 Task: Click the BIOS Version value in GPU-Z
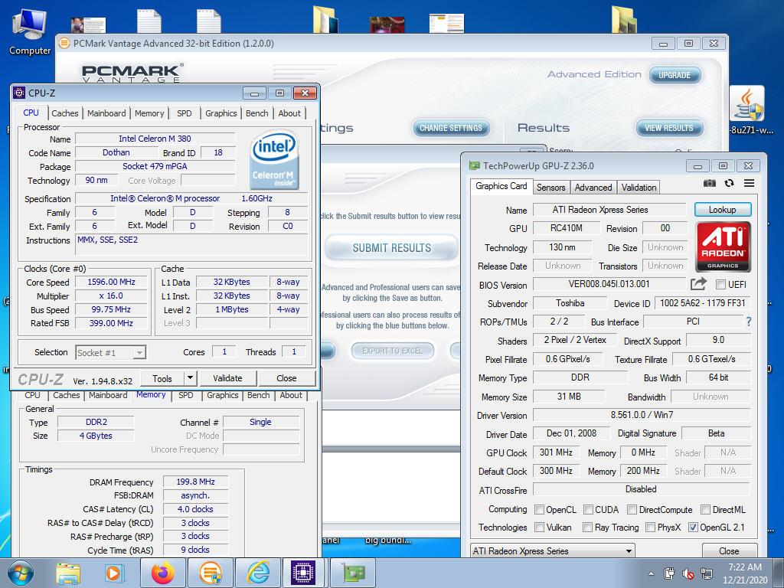[609, 284]
